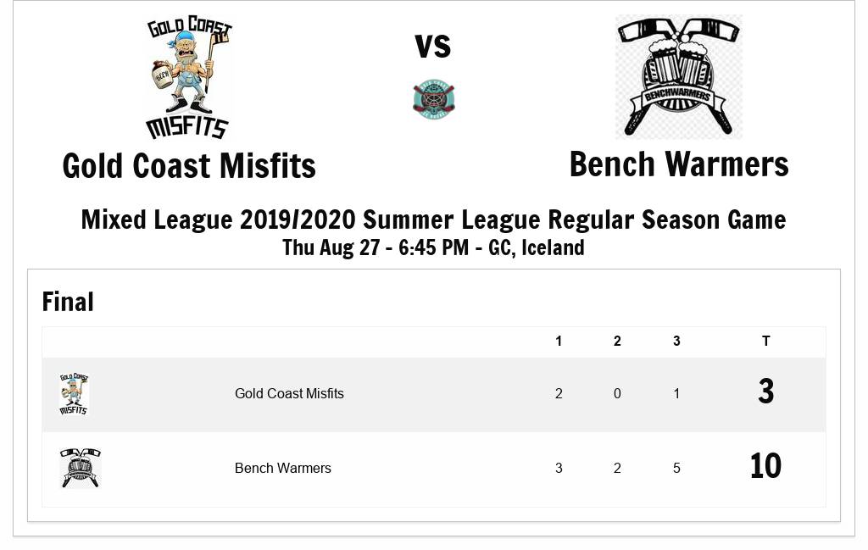The width and height of the screenshot is (868, 550).
Task: Click Bench Warmers total score 10
Action: pyautogui.click(x=765, y=466)
